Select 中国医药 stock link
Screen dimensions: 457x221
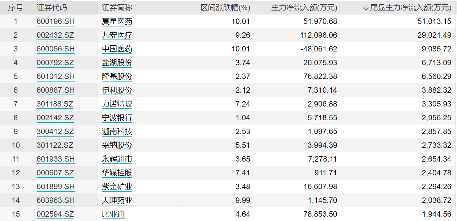tap(117, 49)
